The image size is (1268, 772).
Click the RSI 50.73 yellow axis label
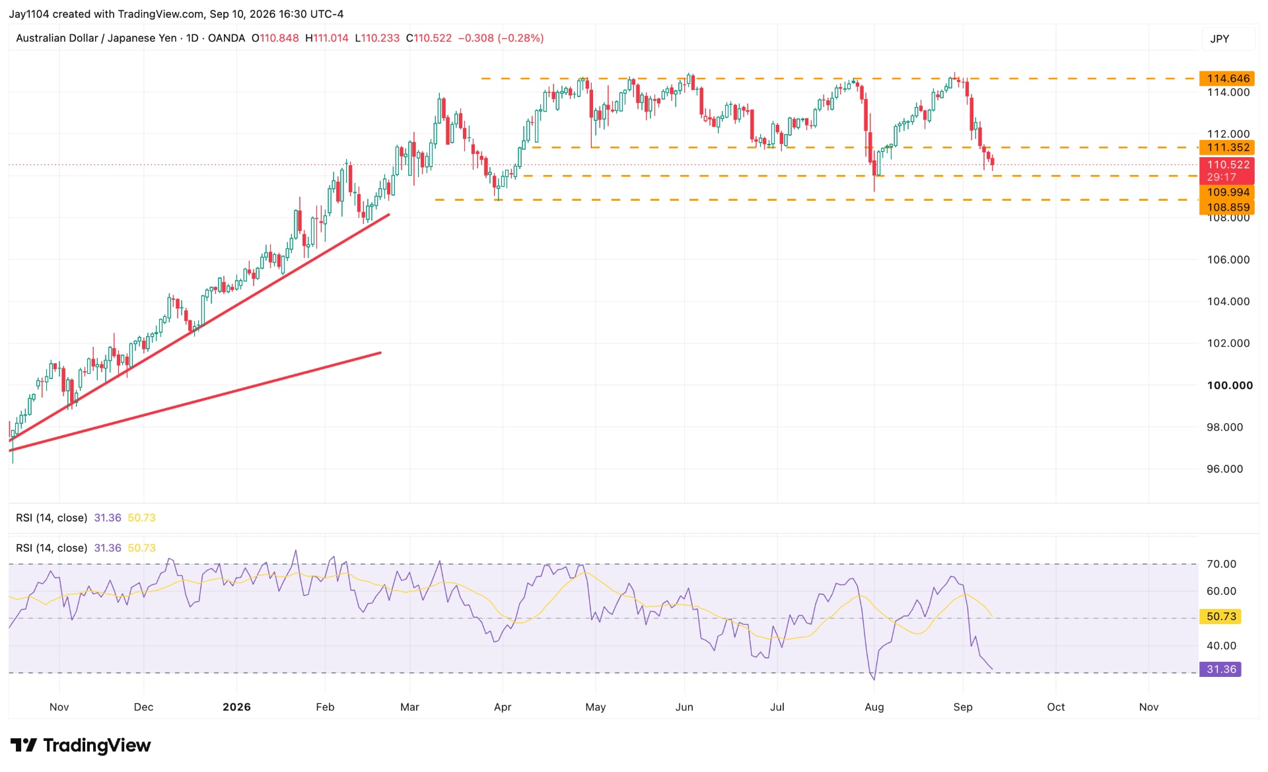(1220, 616)
